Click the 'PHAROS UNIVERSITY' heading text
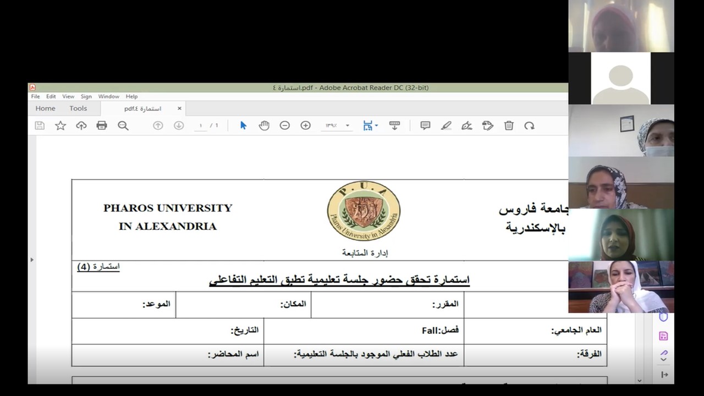Image resolution: width=704 pixels, height=396 pixels. 168,208
